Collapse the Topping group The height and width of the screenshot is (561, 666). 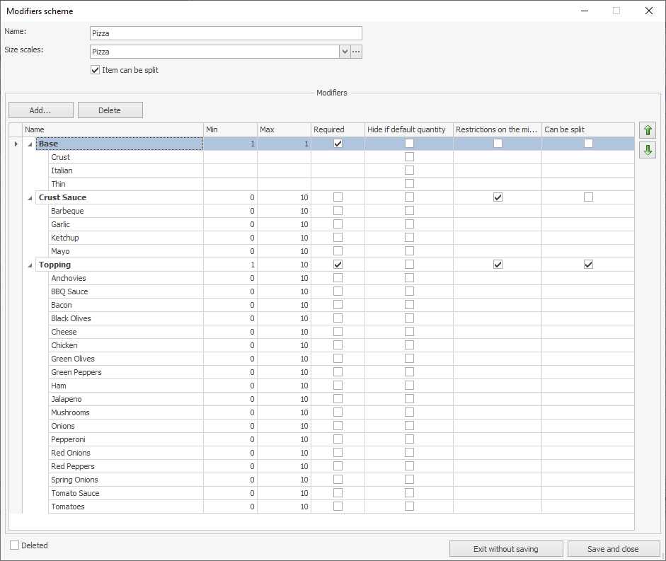[x=30, y=265]
